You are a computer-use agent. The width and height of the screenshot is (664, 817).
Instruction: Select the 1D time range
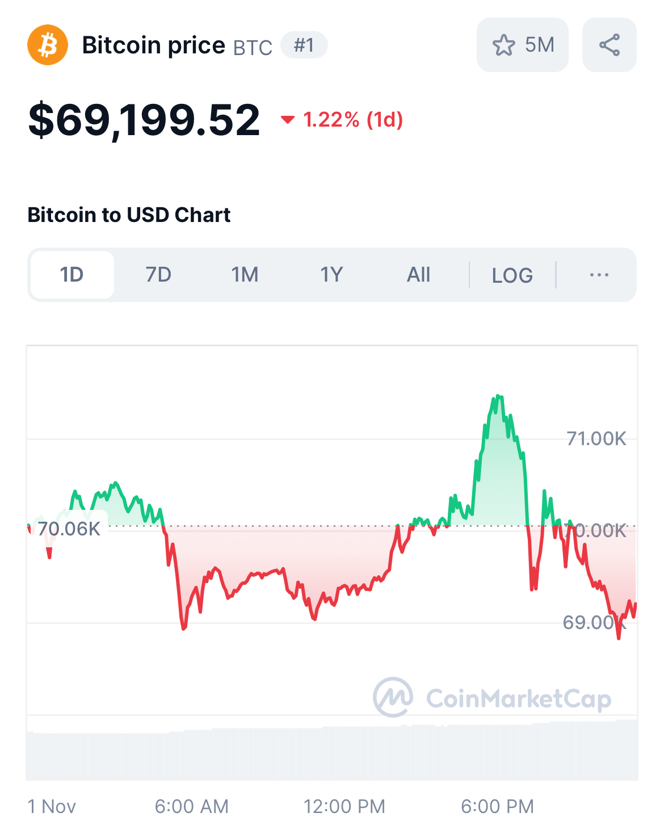coord(72,275)
